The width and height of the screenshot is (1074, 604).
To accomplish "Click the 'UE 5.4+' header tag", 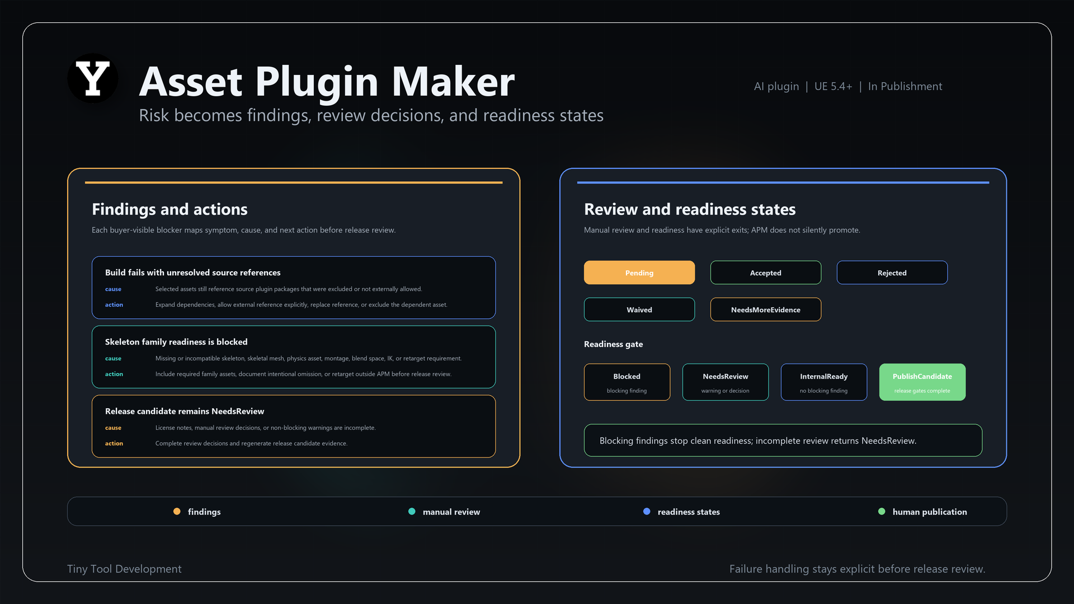I will [833, 86].
